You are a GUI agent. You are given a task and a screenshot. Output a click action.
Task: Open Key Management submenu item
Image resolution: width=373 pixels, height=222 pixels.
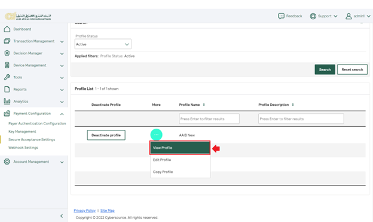[22, 132]
